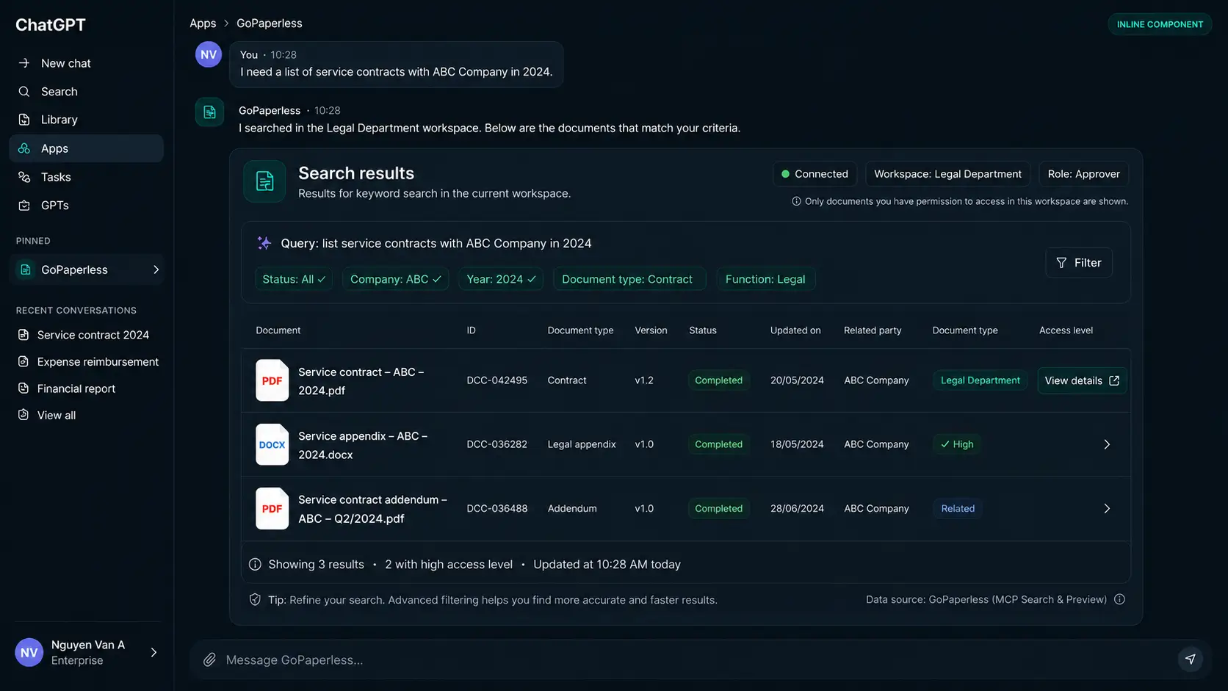This screenshot has height=691, width=1228.
Task: Open the Workspace: Legal Department selector
Action: pos(947,174)
